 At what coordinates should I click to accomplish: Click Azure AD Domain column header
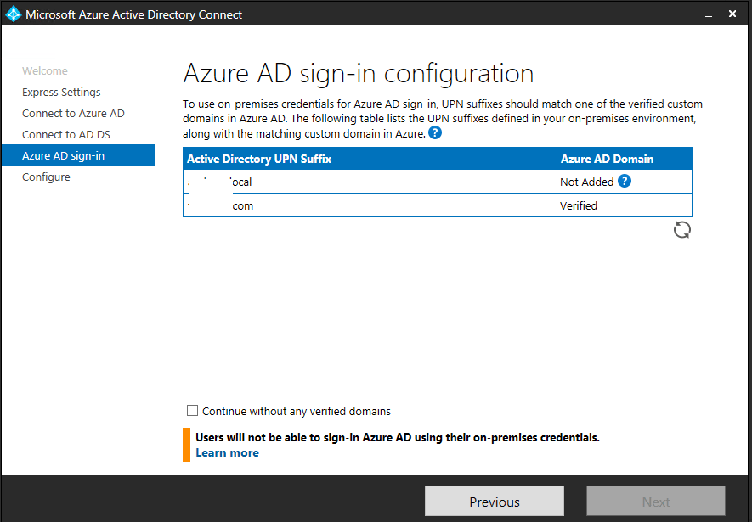608,159
